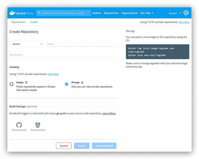This screenshot has width=199, height=159.
Task: Click the Pro tip heading
Action: (130, 31)
